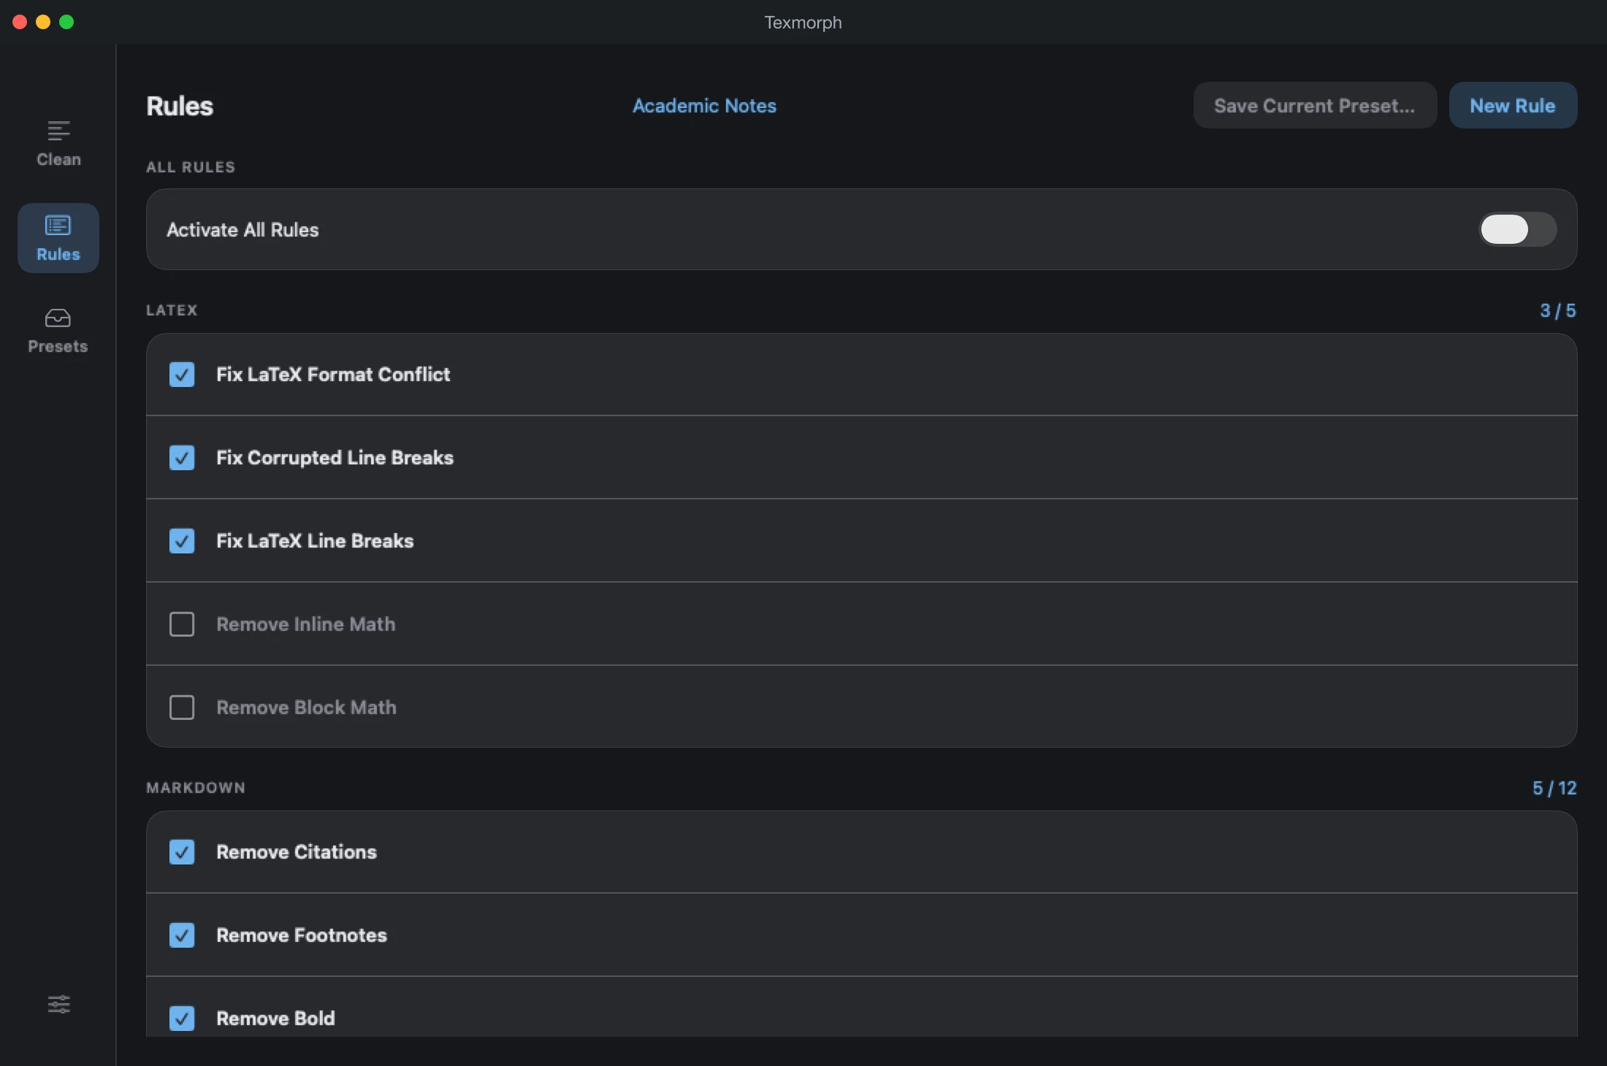Select the Fix Corrupted Line Breaks label
This screenshot has height=1066, width=1607.
(x=335, y=458)
